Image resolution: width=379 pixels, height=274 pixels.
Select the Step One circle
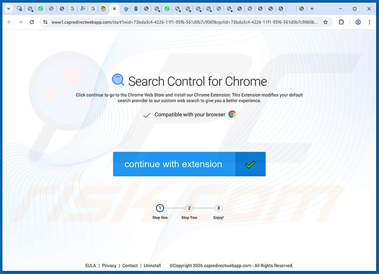pos(160,208)
